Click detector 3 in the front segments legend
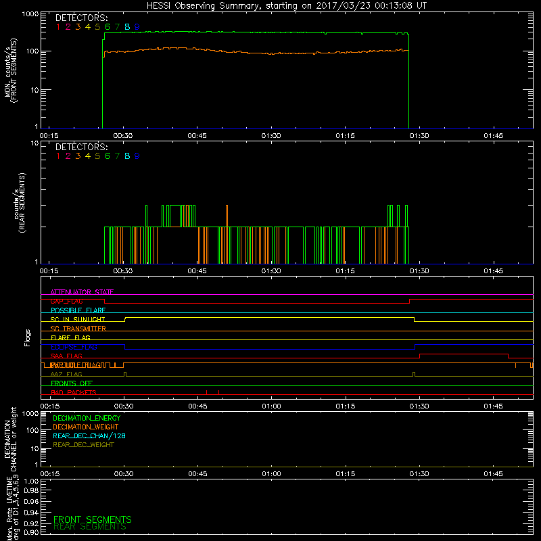The height and width of the screenshot is (541, 541). click(x=78, y=27)
